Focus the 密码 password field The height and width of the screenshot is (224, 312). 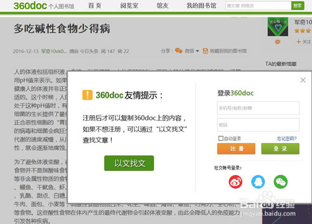tap(258, 125)
